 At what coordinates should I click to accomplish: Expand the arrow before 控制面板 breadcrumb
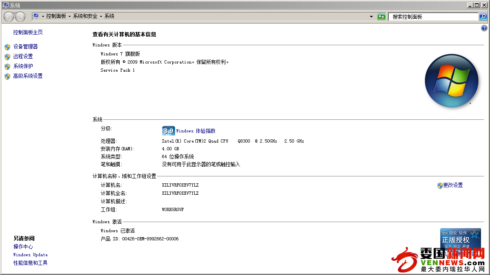tap(42, 16)
